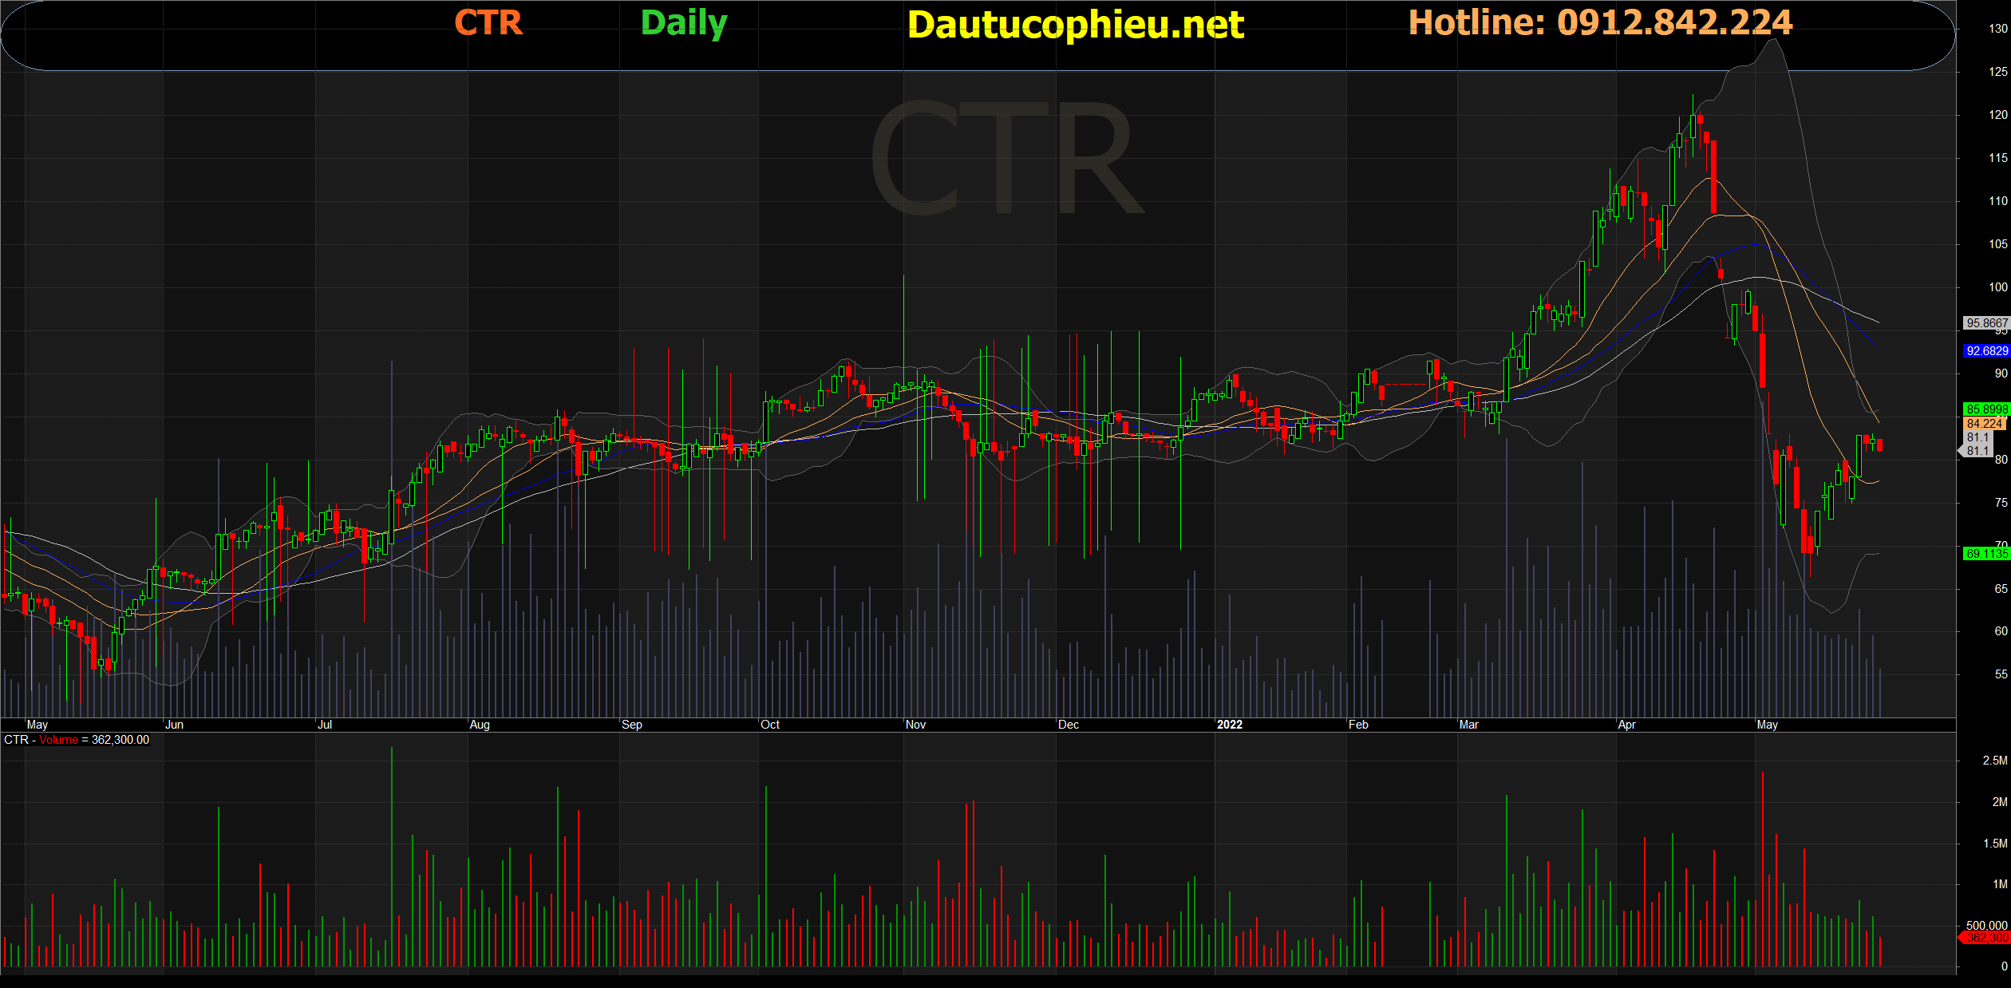Click the green 85.8998 price tag
Viewport: 2011px width, 988px height.
1986,409
